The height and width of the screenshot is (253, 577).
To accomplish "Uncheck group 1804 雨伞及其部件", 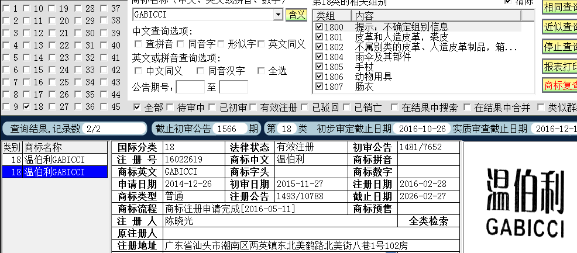I will coord(320,57).
